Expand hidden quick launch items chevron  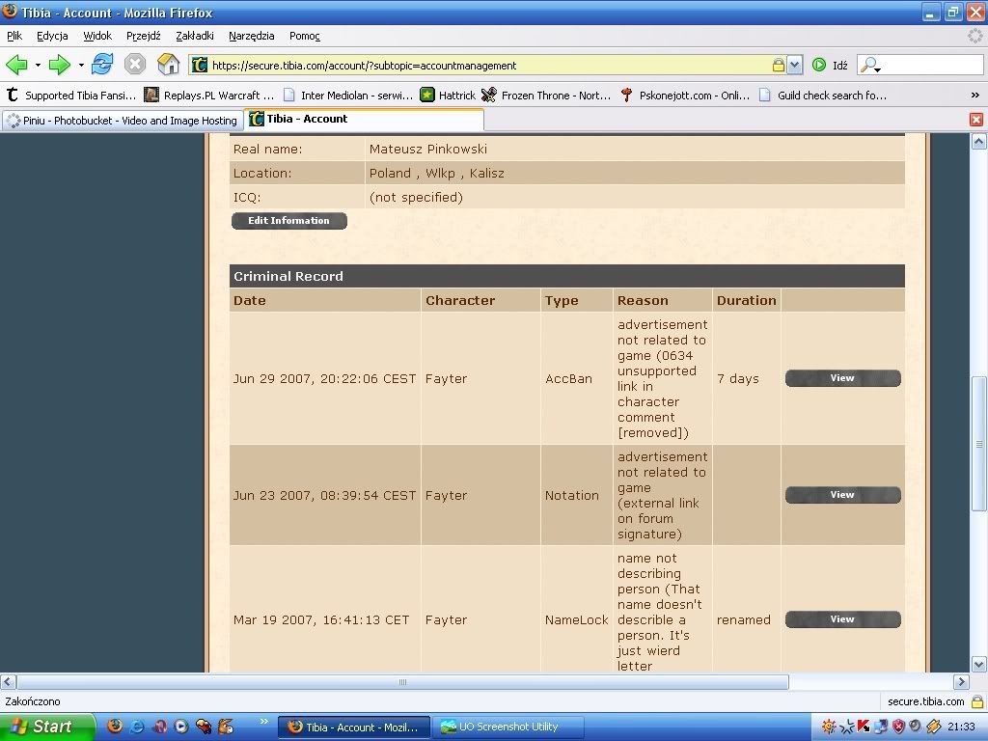click(x=263, y=722)
